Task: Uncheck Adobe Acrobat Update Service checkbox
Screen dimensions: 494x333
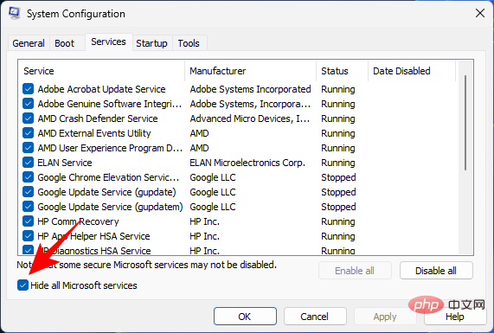Action: 28,89
